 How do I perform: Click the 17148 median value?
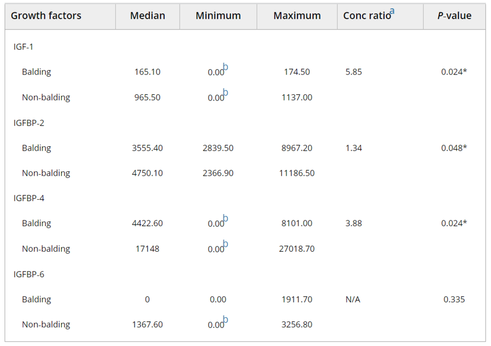point(147,249)
